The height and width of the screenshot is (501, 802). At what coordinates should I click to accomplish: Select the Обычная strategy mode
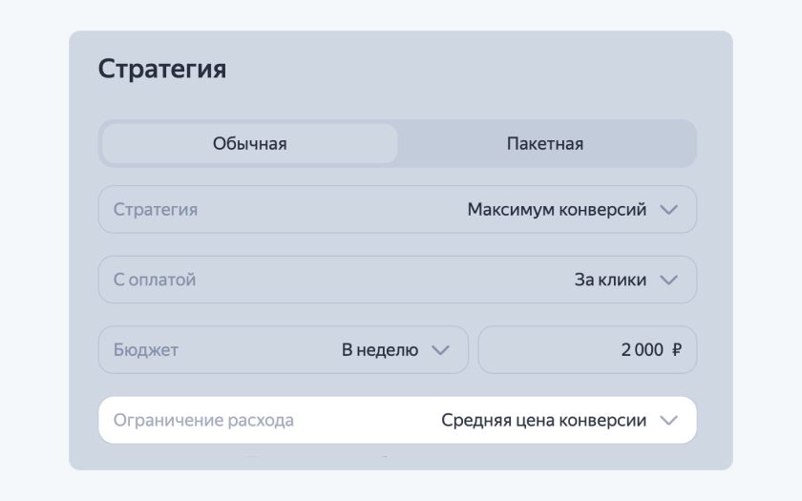tap(249, 144)
